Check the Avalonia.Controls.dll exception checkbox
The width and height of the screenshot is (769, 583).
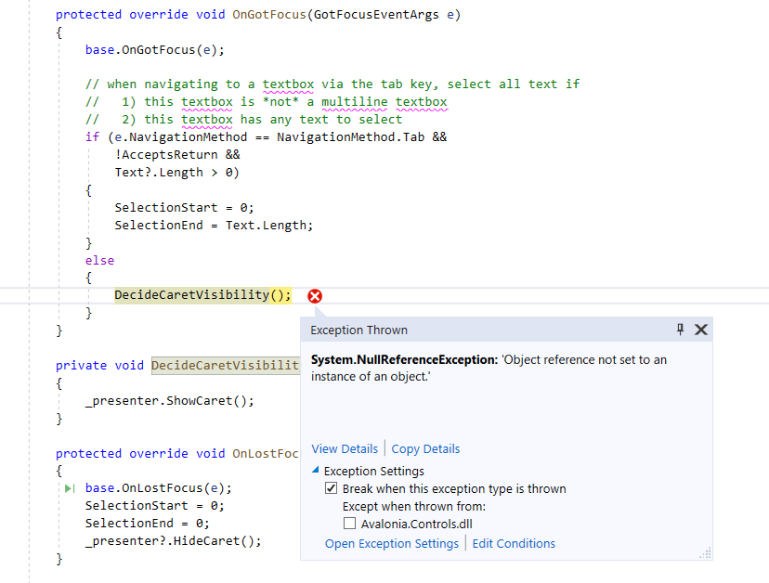(x=350, y=524)
